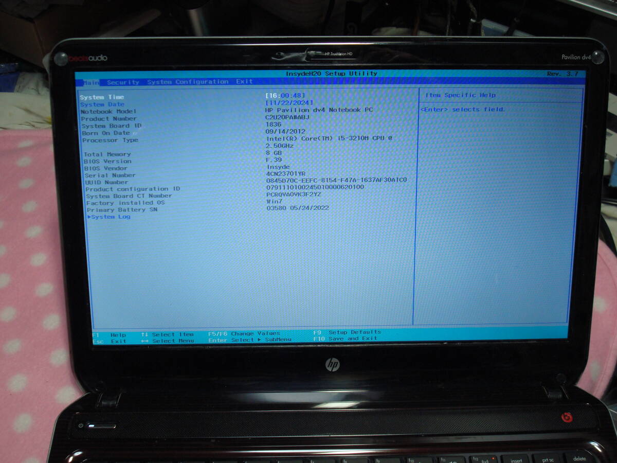
Task: Click the F1 Help footer hint
Action: point(109,335)
